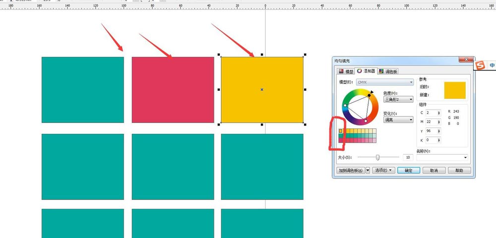Click the Y value slider popup button
The image size is (496, 238).
tap(439, 131)
